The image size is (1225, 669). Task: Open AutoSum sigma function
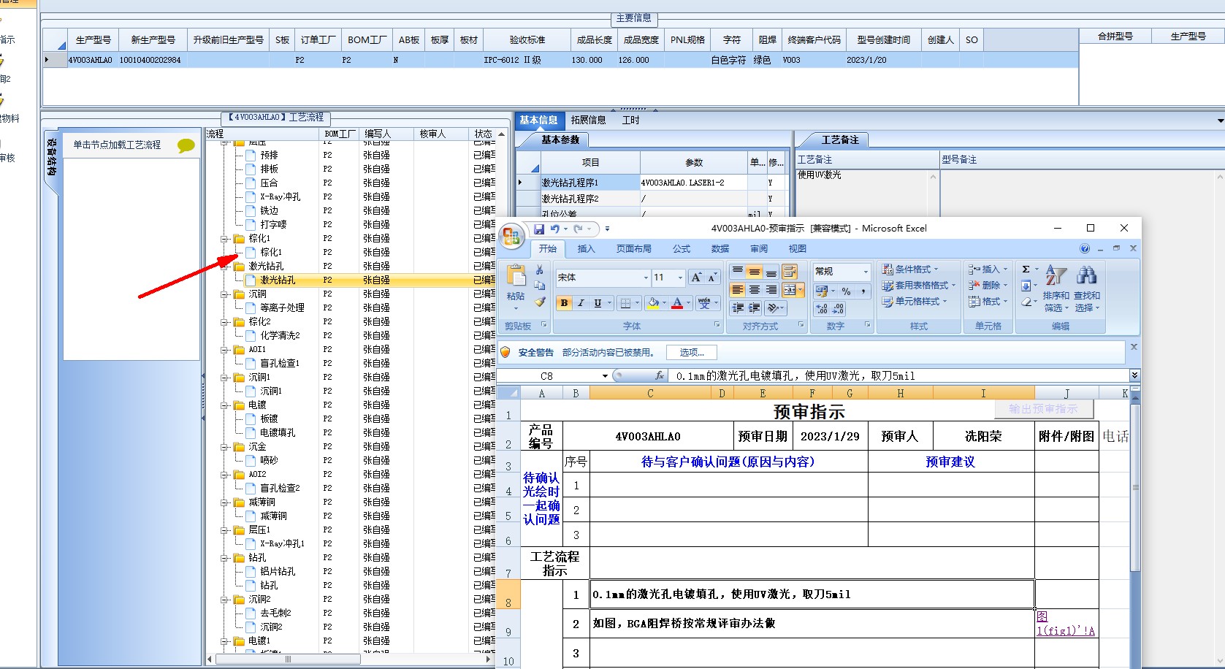point(1026,269)
